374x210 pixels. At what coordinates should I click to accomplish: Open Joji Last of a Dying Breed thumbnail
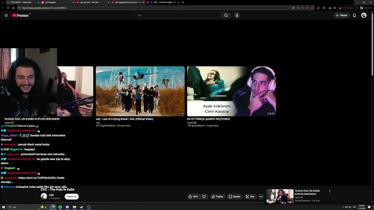click(140, 91)
